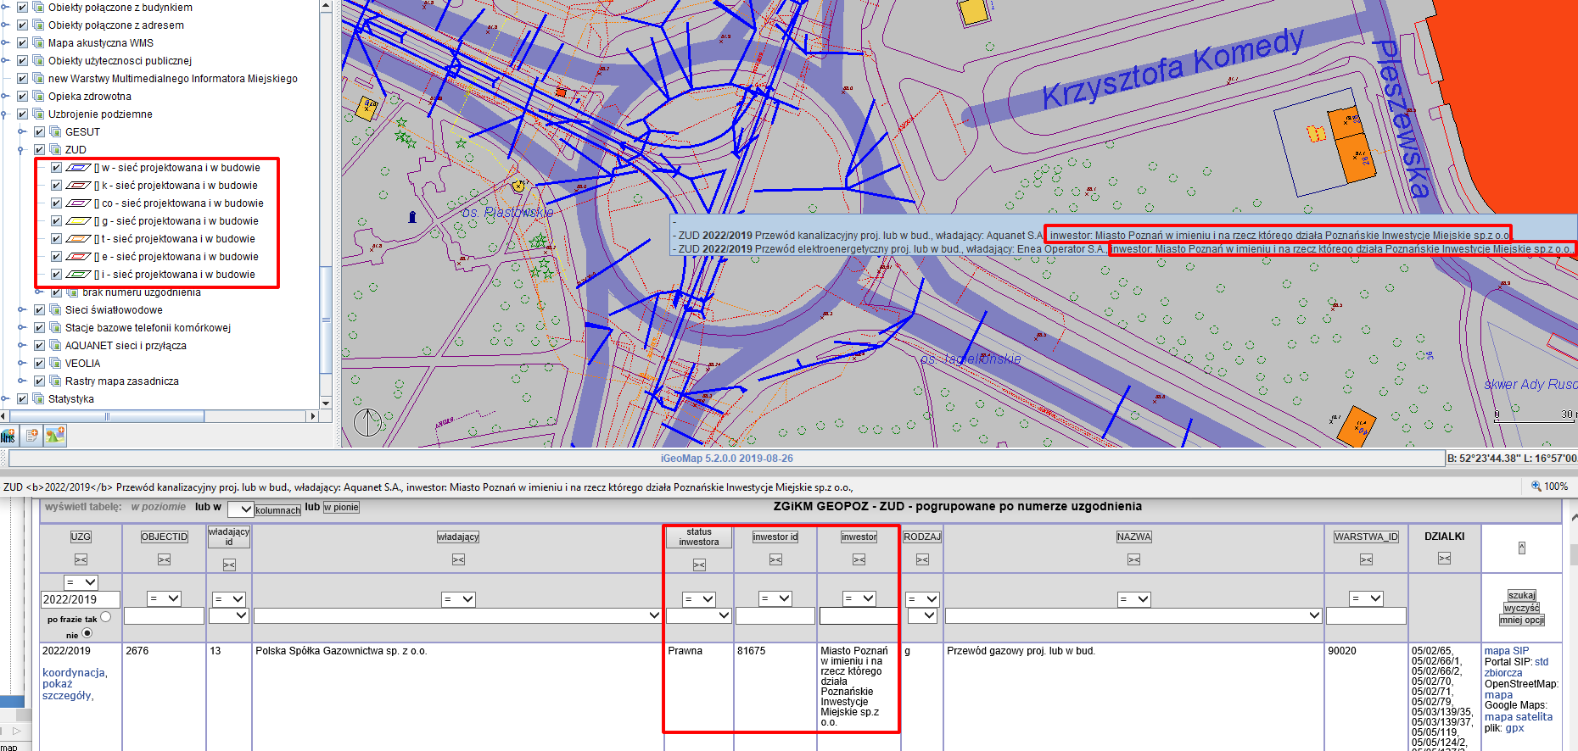The height and width of the screenshot is (751, 1578).
Task: Click the 'szczegóły' details link
Action: 67,696
